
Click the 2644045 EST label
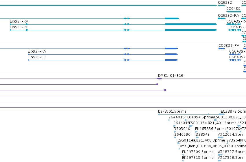pos(181,123)
